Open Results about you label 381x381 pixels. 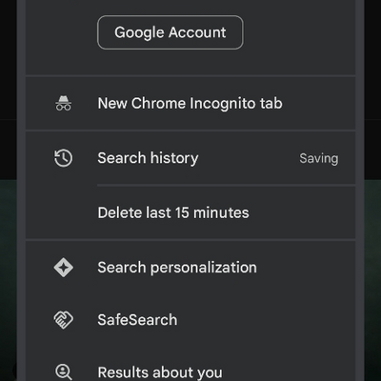coord(160,372)
